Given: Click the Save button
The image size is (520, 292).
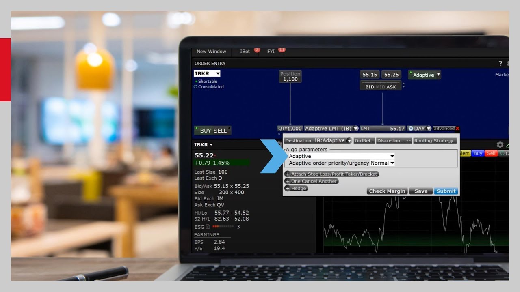Looking at the screenshot, I should point(421,191).
